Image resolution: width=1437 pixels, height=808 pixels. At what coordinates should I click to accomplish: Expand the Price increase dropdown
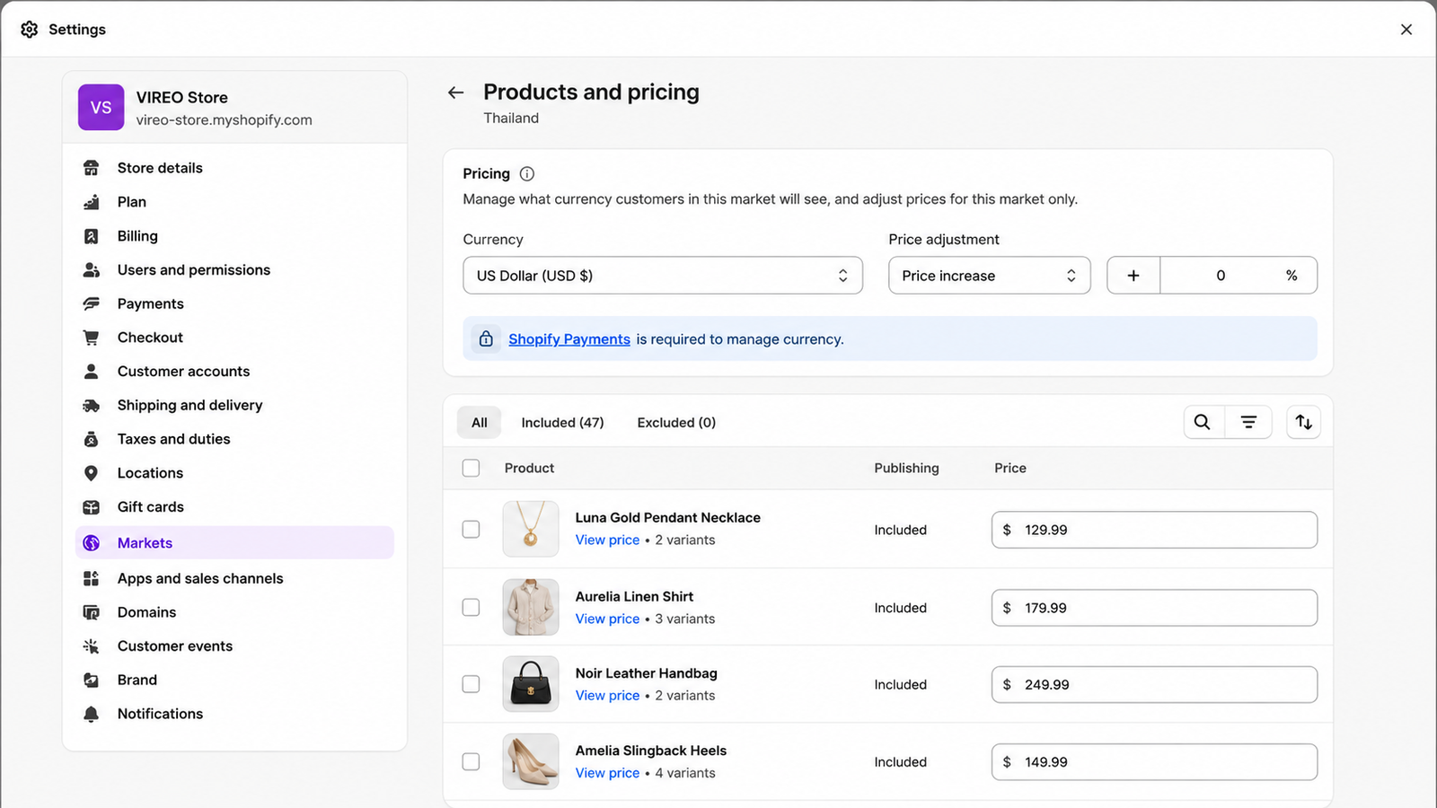(990, 276)
